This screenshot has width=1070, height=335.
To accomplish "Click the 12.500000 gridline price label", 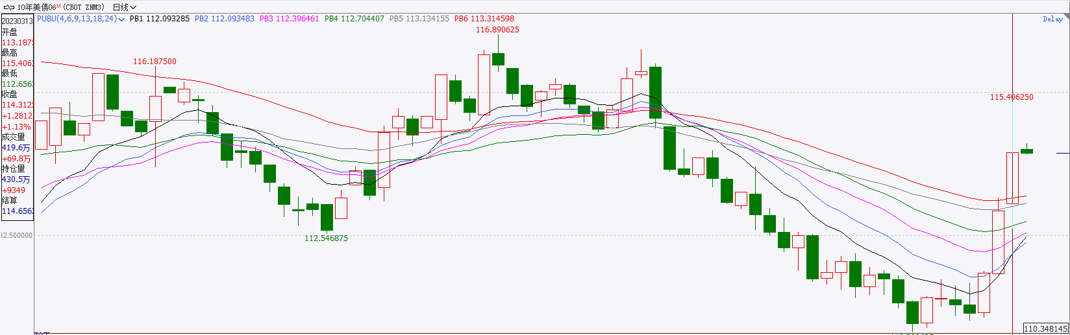I will [17, 235].
